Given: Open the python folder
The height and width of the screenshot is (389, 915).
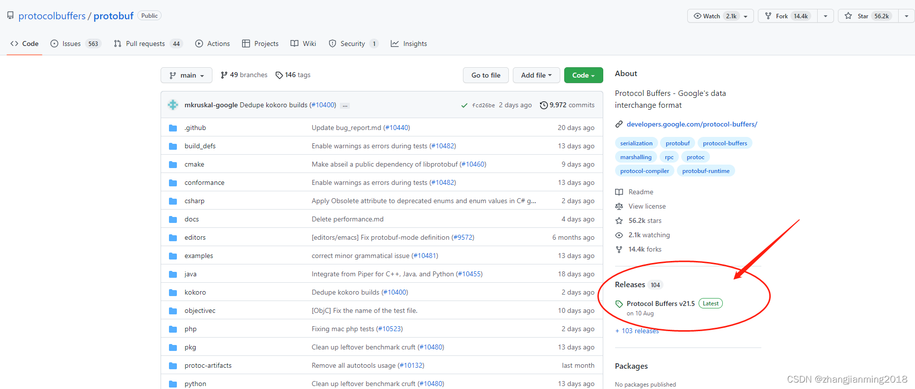Looking at the screenshot, I should tap(195, 384).
